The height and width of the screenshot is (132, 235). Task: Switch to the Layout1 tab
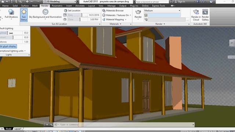click(18, 129)
